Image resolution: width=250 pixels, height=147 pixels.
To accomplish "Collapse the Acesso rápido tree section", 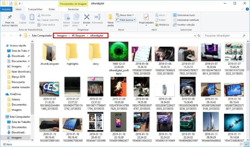I will tap(3, 46).
